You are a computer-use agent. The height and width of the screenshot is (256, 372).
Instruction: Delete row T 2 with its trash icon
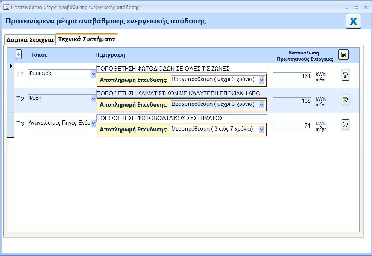pos(345,100)
